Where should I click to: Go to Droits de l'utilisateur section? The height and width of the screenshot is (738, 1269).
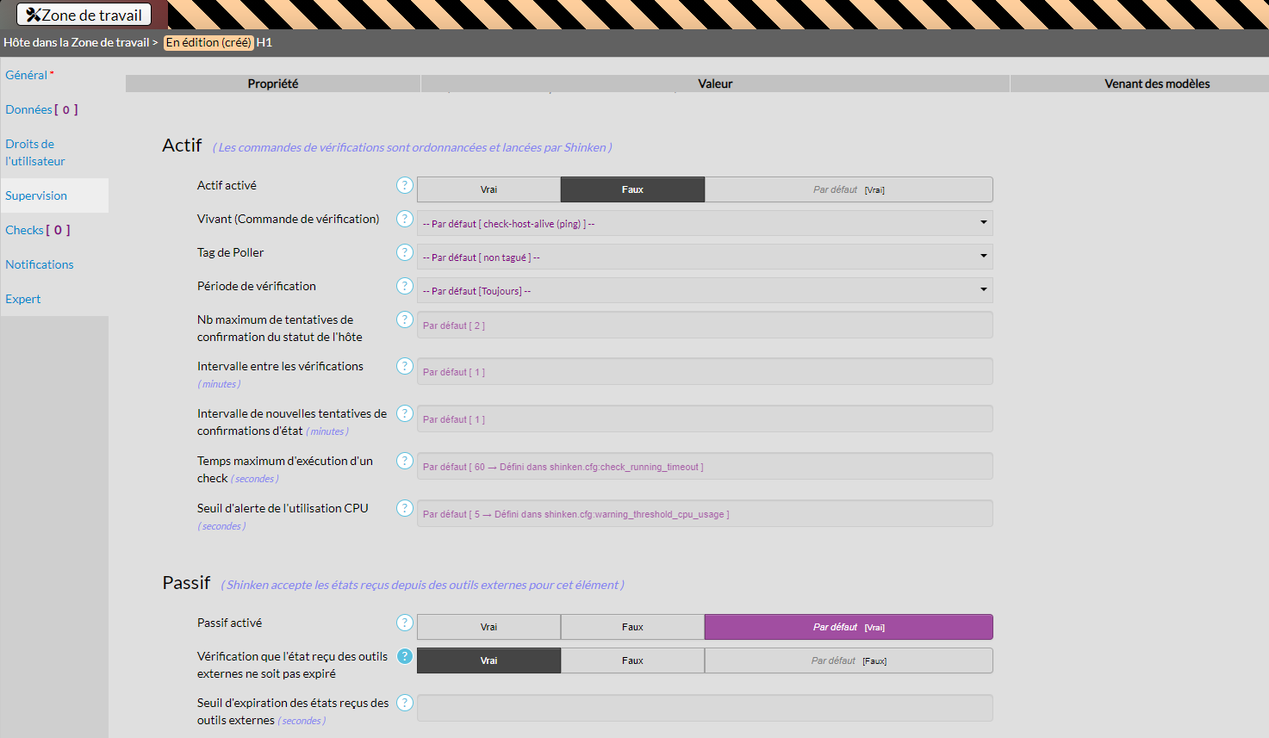[x=35, y=152]
